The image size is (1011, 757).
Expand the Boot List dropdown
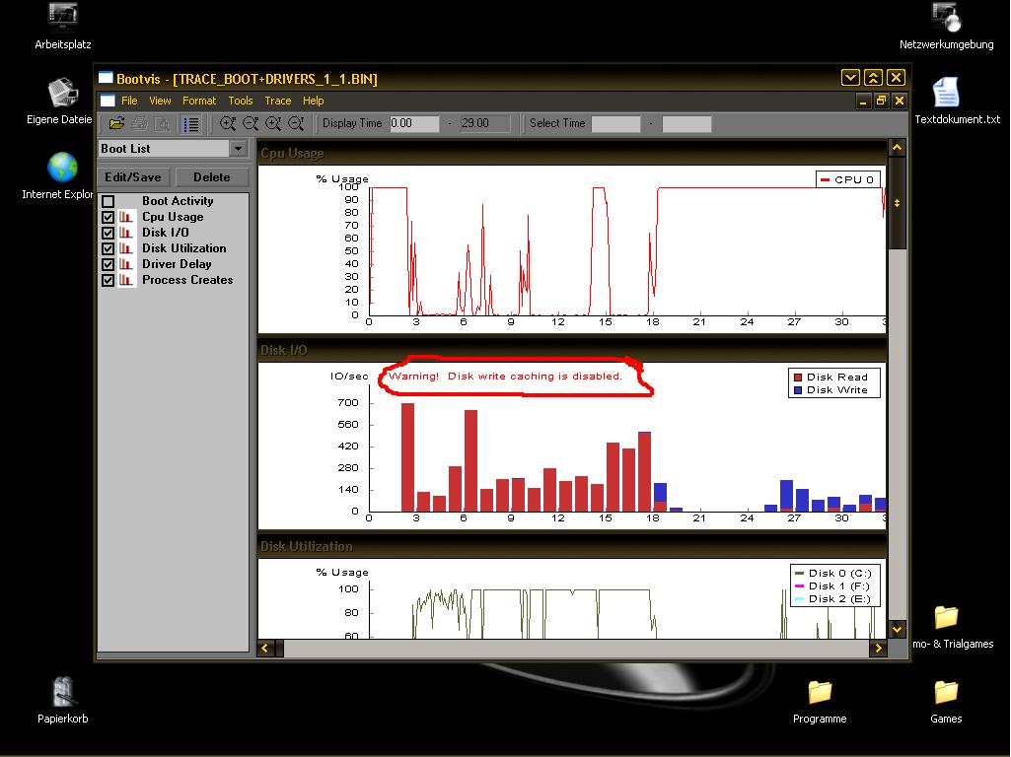click(238, 149)
